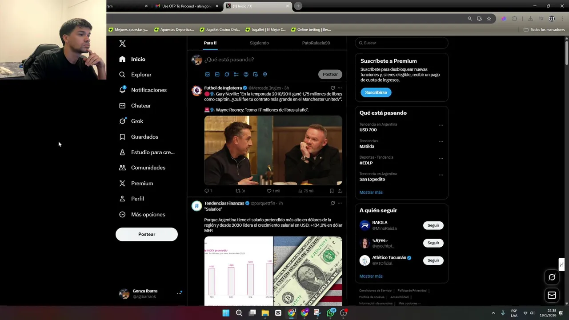The width and height of the screenshot is (569, 320).
Task: Click the composer's greyed-out Postear button
Action: click(x=330, y=74)
